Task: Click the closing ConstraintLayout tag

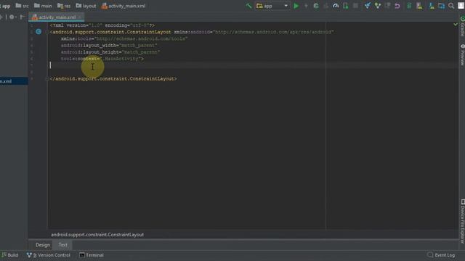Action: 113,79
